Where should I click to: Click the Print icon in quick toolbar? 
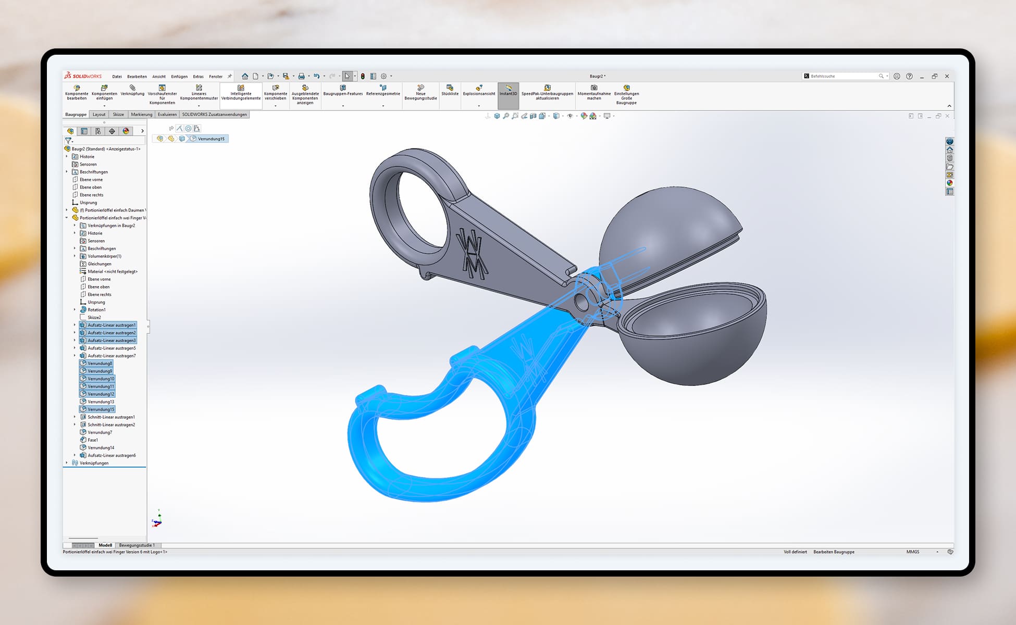301,76
